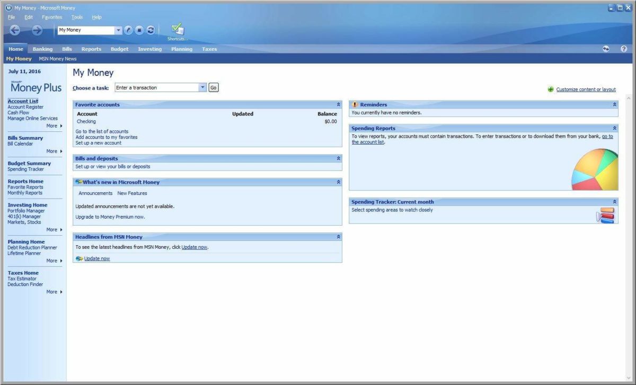The height and width of the screenshot is (385, 636).
Task: Click the green plus Customize icon
Action: click(551, 89)
